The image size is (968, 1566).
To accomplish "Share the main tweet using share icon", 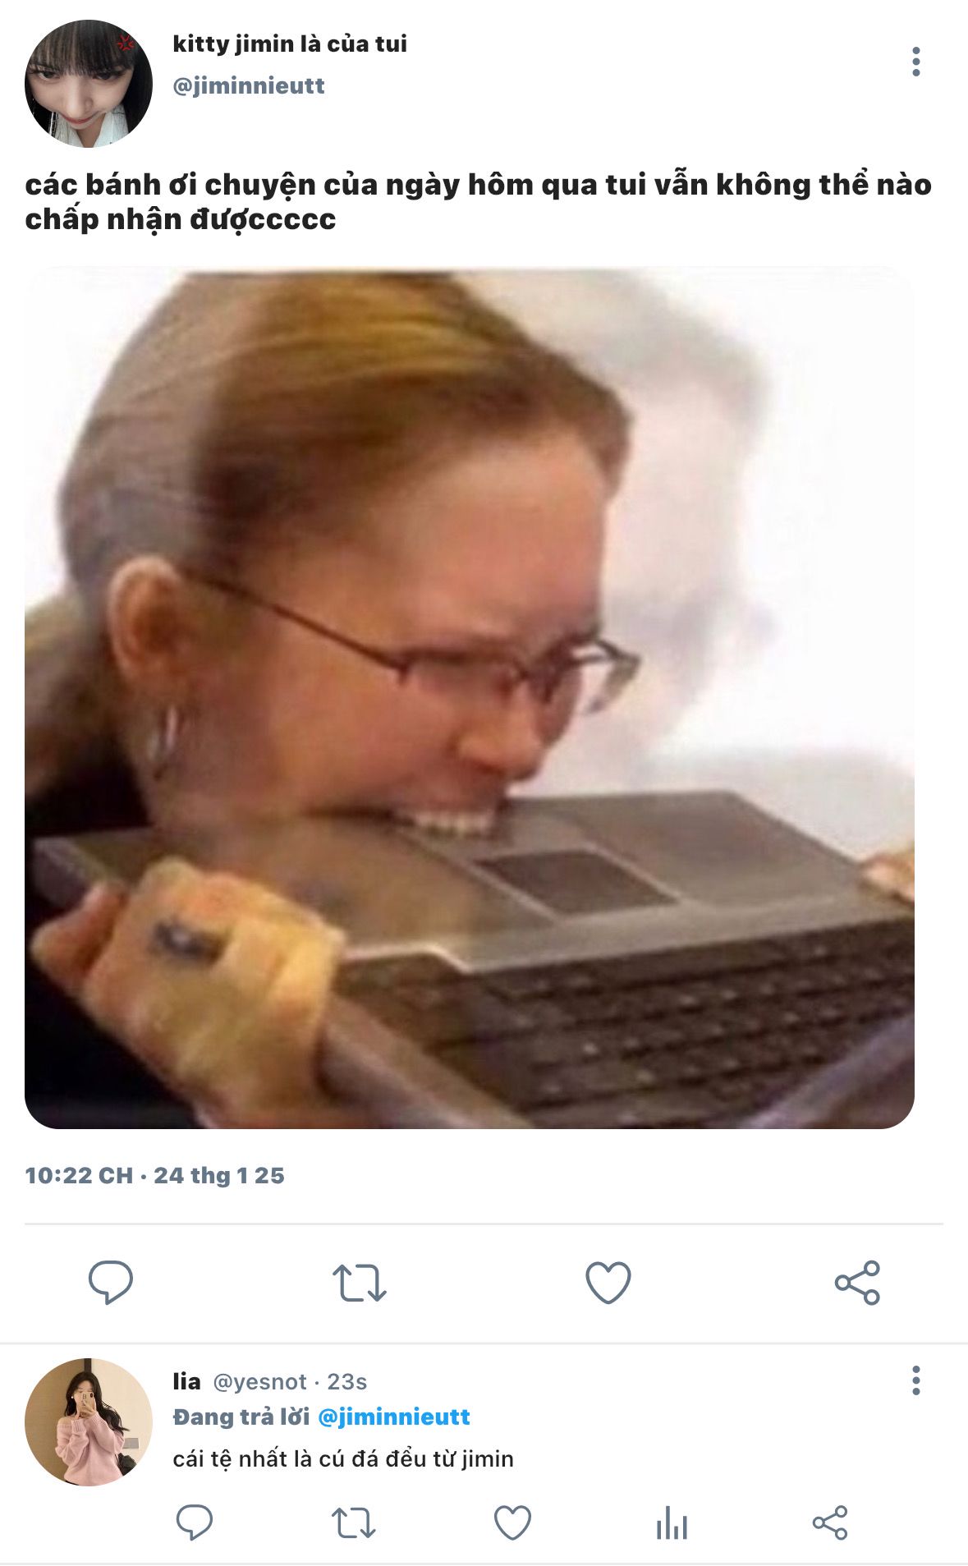I will (x=857, y=1283).
